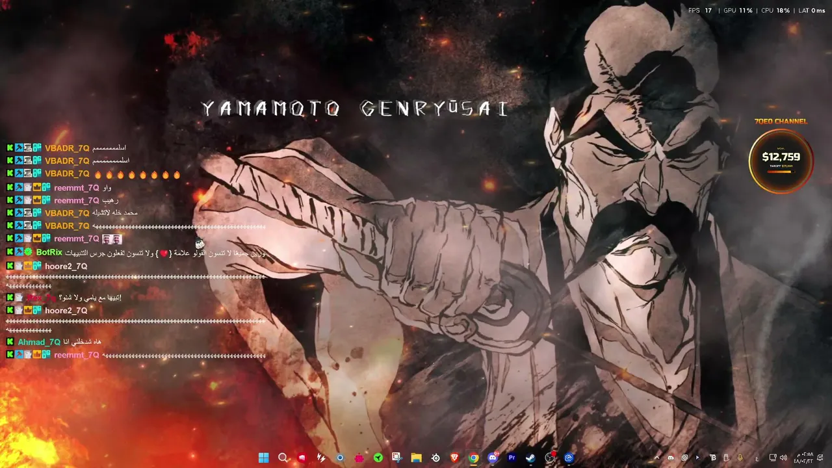Switch input language in tray
This screenshot has height=468, width=832.
pyautogui.click(x=757, y=458)
